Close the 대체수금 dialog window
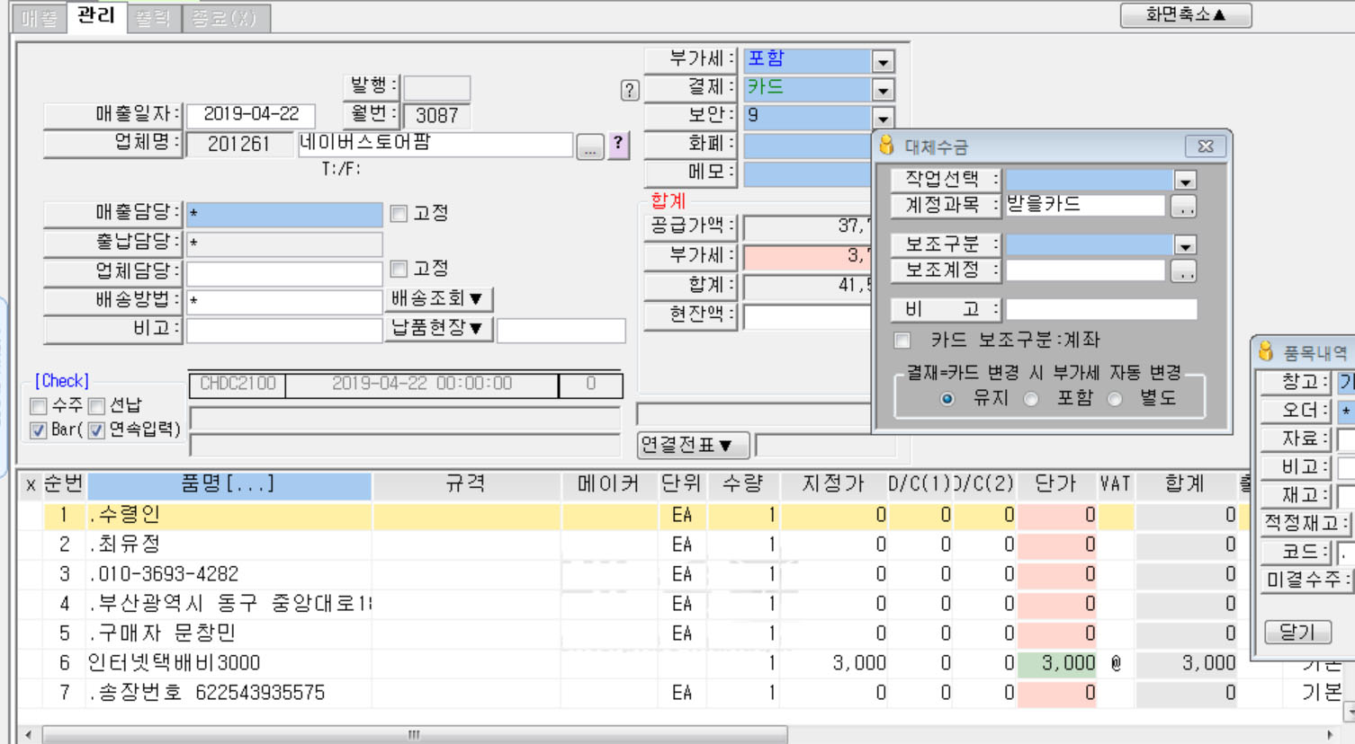The width and height of the screenshot is (1355, 744). click(1205, 146)
